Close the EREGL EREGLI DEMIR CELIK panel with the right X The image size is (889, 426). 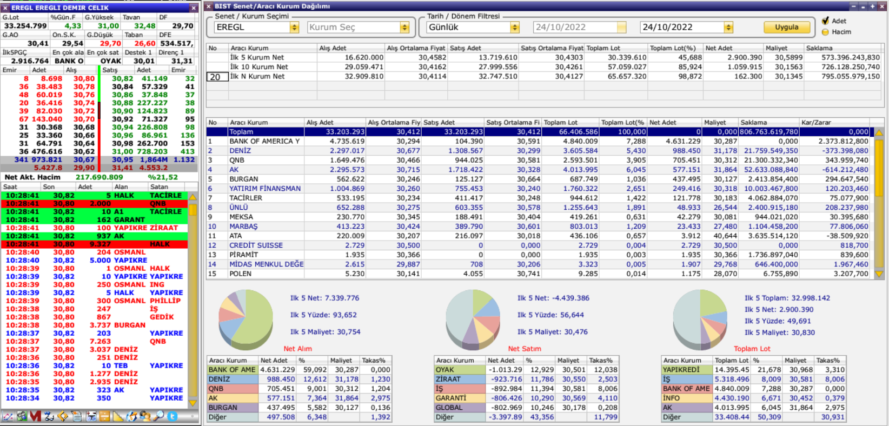pos(194,8)
